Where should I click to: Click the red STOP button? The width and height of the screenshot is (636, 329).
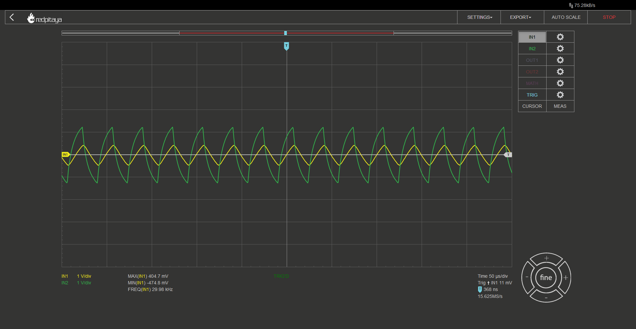[x=609, y=17]
